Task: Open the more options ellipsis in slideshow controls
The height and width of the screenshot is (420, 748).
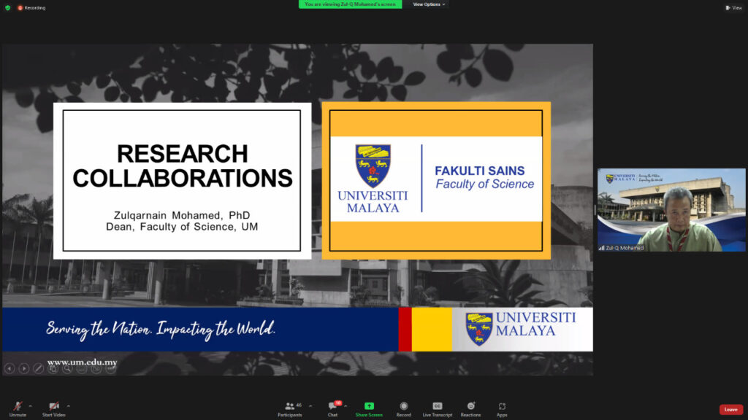Action: pos(111,368)
